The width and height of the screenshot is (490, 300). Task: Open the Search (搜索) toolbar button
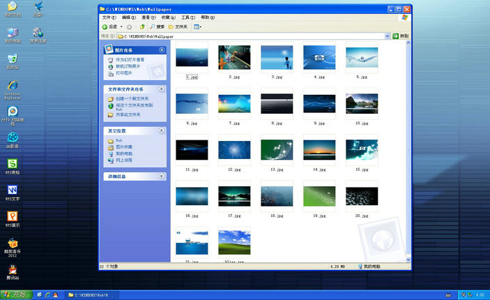click(x=157, y=27)
